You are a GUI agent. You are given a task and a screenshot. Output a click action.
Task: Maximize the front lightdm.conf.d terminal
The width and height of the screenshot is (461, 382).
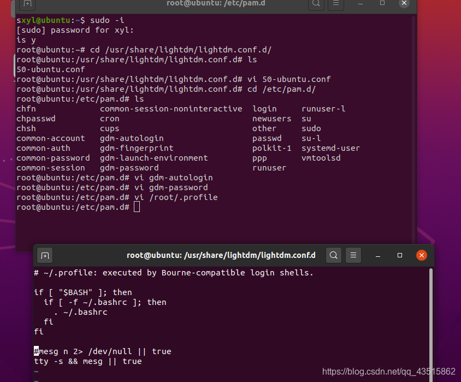(x=400, y=255)
